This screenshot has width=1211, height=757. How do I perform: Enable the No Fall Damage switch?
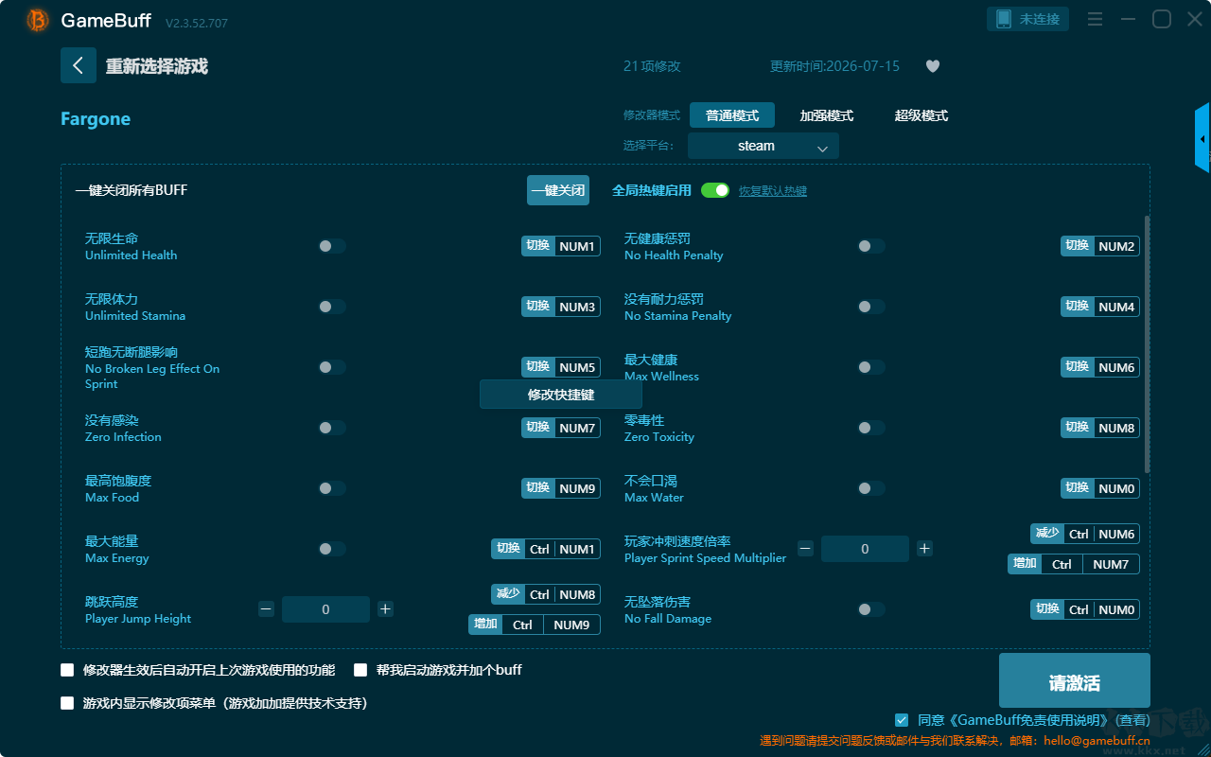coord(871,609)
